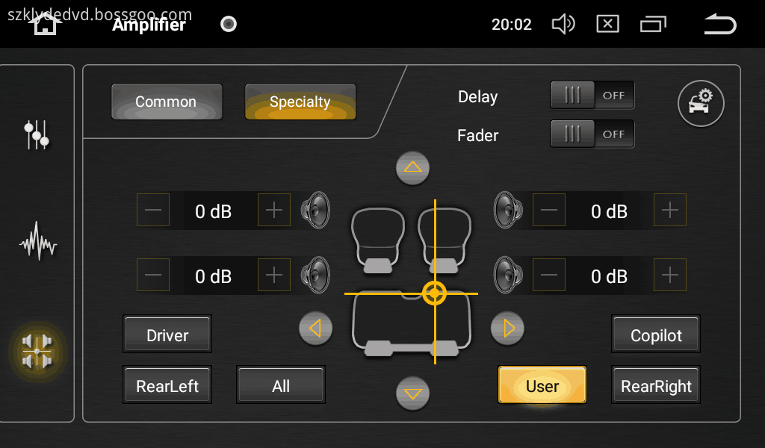This screenshot has height=448, width=765.
Task: Switch to the Specialty tab
Action: (x=300, y=102)
